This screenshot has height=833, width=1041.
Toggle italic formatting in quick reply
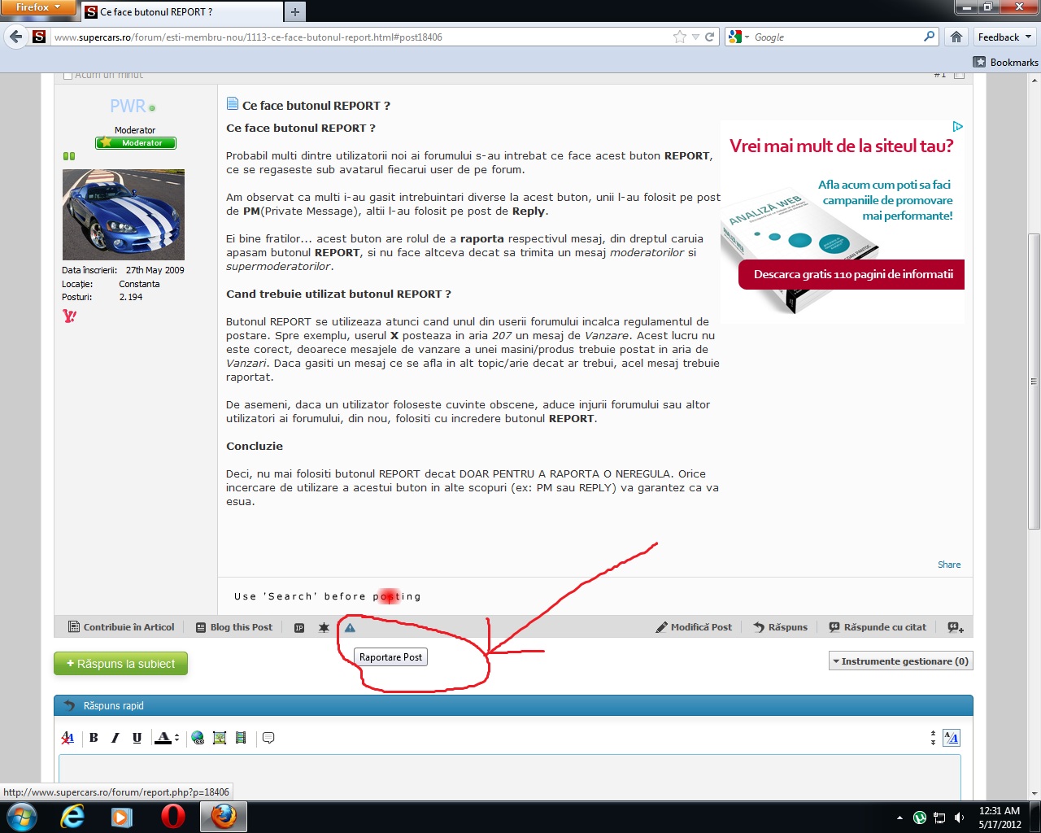point(115,738)
